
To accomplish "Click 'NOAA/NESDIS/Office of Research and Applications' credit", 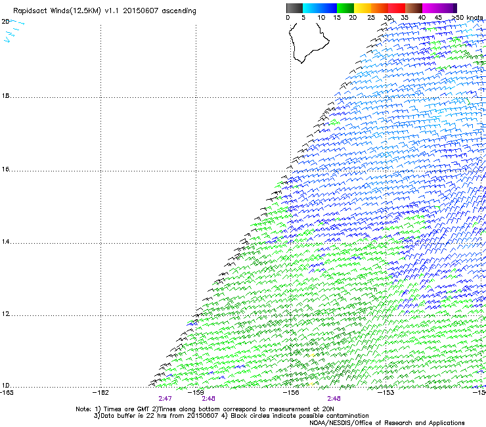I will click(x=387, y=423).
